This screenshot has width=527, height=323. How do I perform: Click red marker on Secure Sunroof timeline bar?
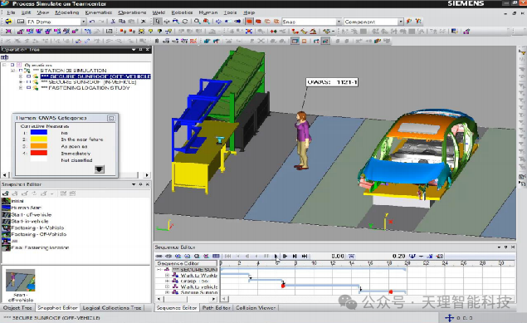(391, 291)
